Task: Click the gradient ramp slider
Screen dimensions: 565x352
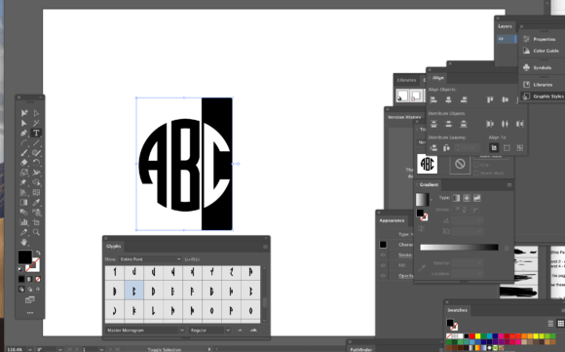Action: (459, 248)
